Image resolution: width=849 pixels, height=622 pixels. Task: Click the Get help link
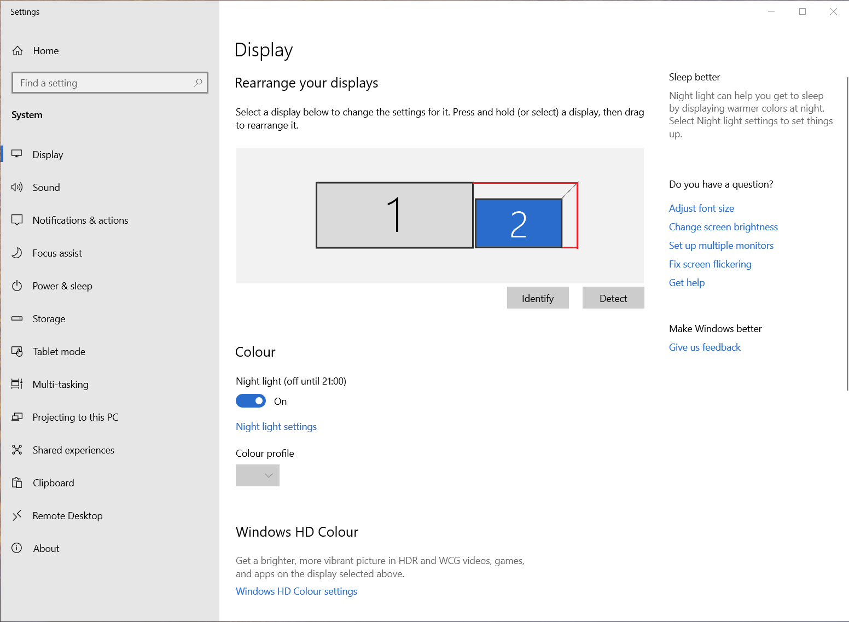click(687, 283)
